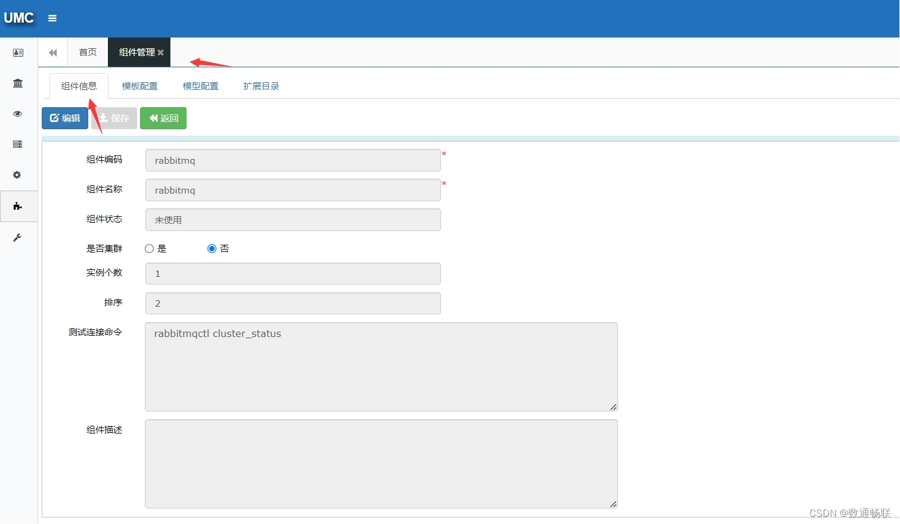
Task: Switch to the 首页 tab
Action: tap(88, 52)
